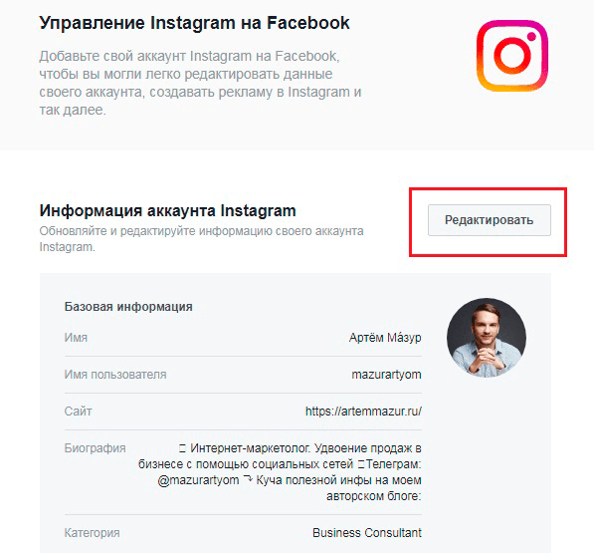594x553 pixels.
Task: Click the Категория field label
Action: [x=93, y=533]
